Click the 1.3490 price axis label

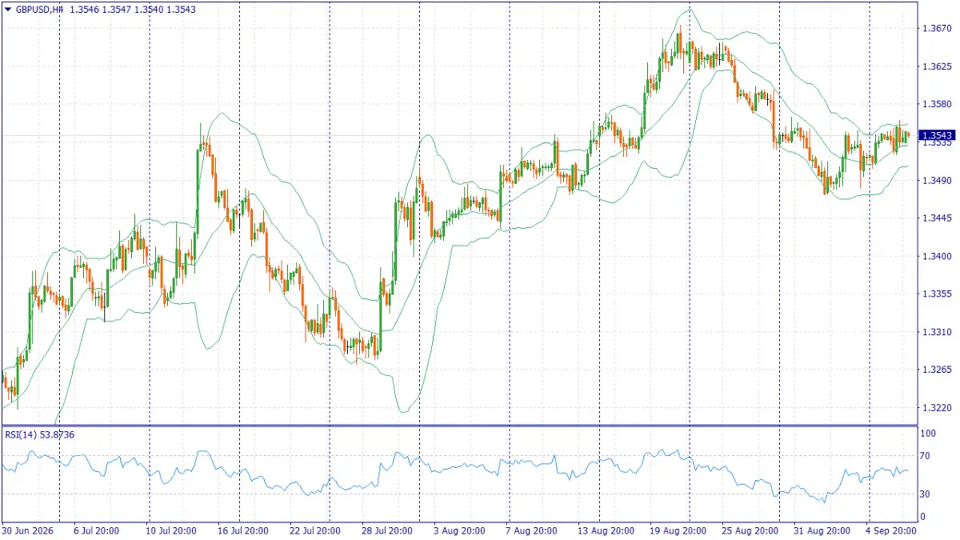coord(936,180)
